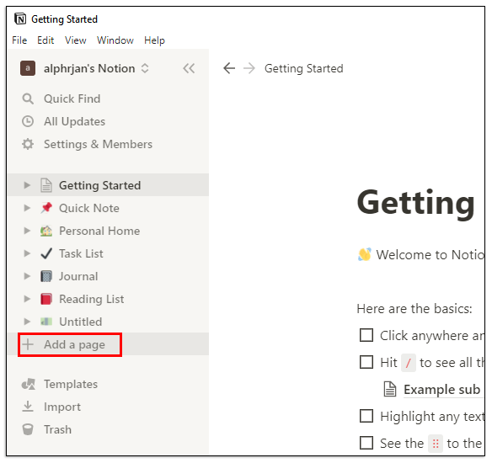This screenshot has width=492, height=463.
Task: Click the red slash inline code
Action: coord(409,363)
